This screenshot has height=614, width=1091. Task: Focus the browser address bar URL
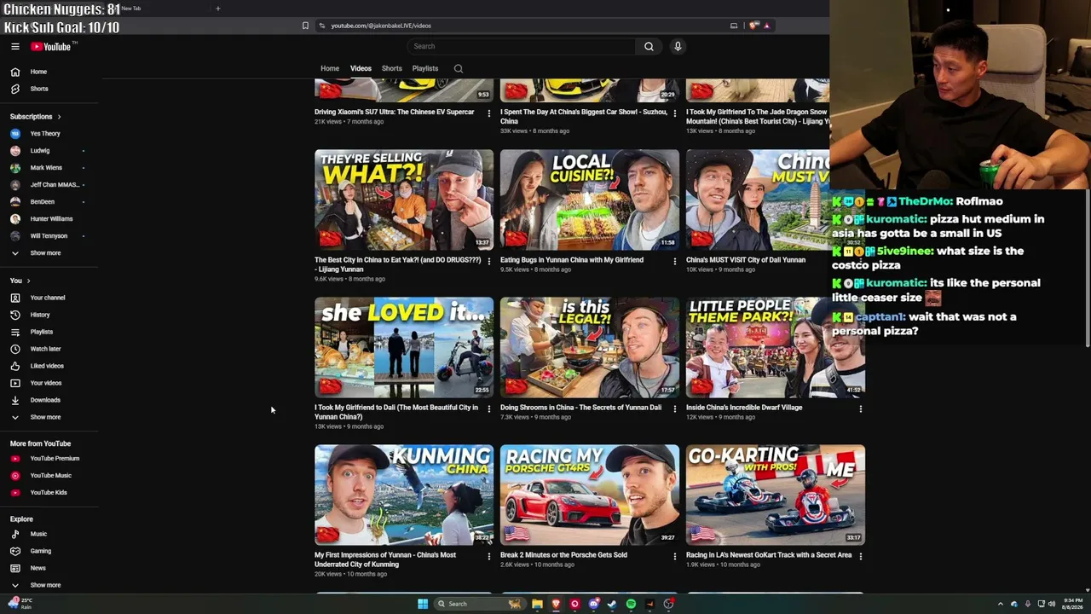(x=381, y=26)
